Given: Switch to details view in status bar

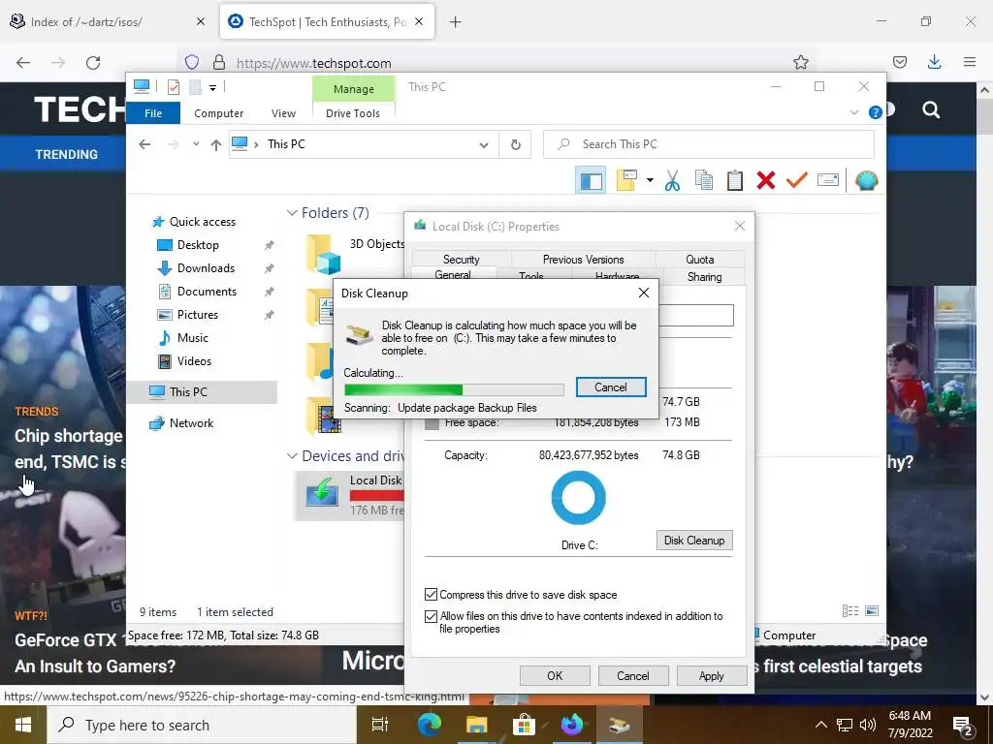Looking at the screenshot, I should coord(850,611).
